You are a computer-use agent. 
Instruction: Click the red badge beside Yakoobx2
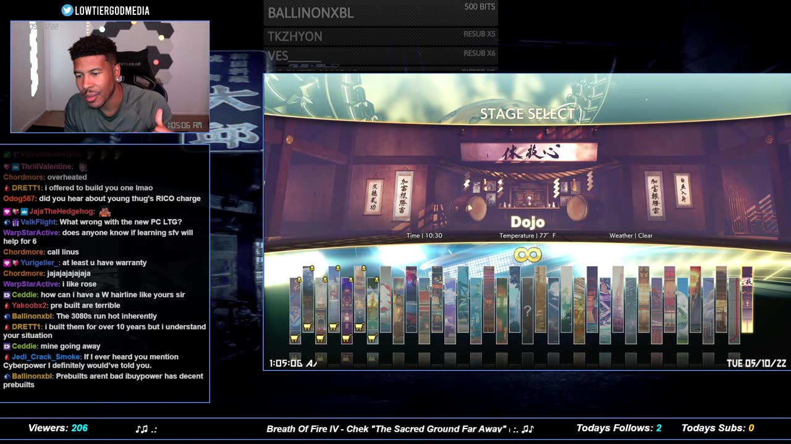click(x=6, y=305)
